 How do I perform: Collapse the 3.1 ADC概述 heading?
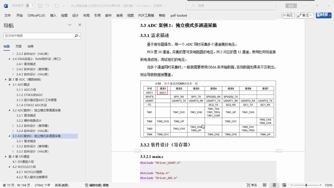(x=9, y=85)
